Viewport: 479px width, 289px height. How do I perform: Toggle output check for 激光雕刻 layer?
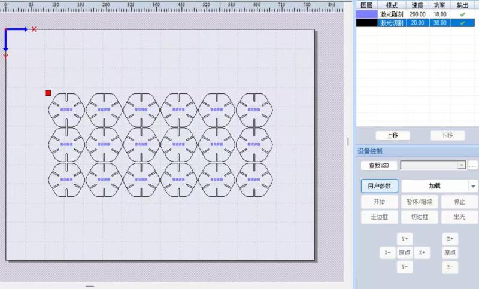462,14
